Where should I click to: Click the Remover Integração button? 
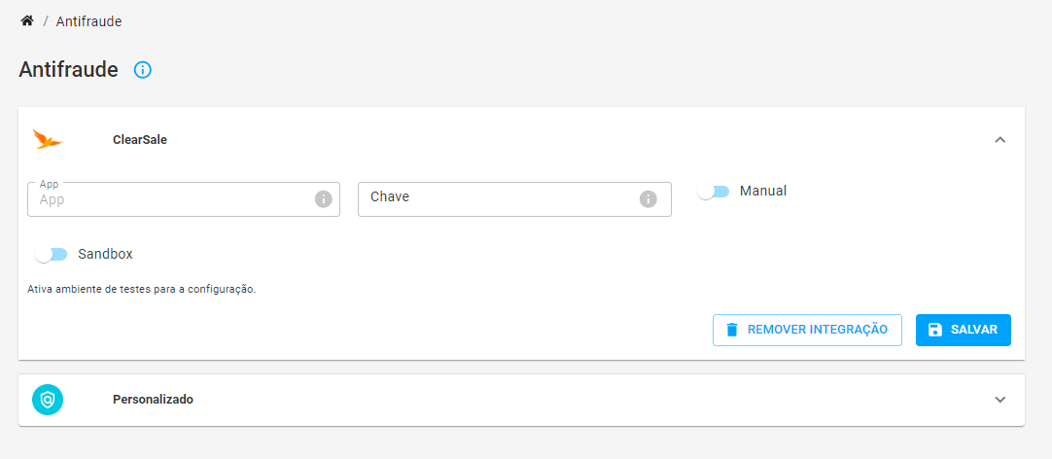coord(807,330)
